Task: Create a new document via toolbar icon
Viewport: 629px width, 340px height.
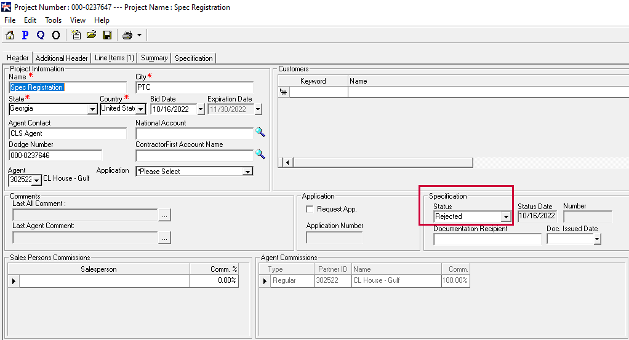Action: (x=76, y=35)
